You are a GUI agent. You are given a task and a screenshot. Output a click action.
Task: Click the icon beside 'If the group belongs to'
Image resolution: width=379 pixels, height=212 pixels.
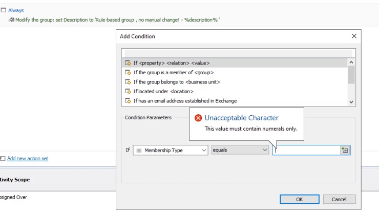pyautogui.click(x=128, y=82)
